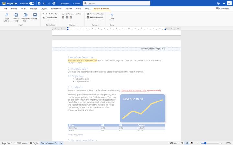Image resolution: width=233 pixels, height=145 pixels.
Task: Click the '1 of 160 words' counter
Action: (21, 143)
